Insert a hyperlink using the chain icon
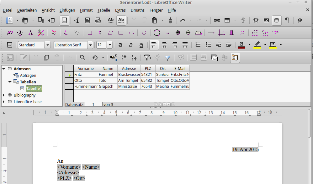313x184 pixels. click(217, 20)
